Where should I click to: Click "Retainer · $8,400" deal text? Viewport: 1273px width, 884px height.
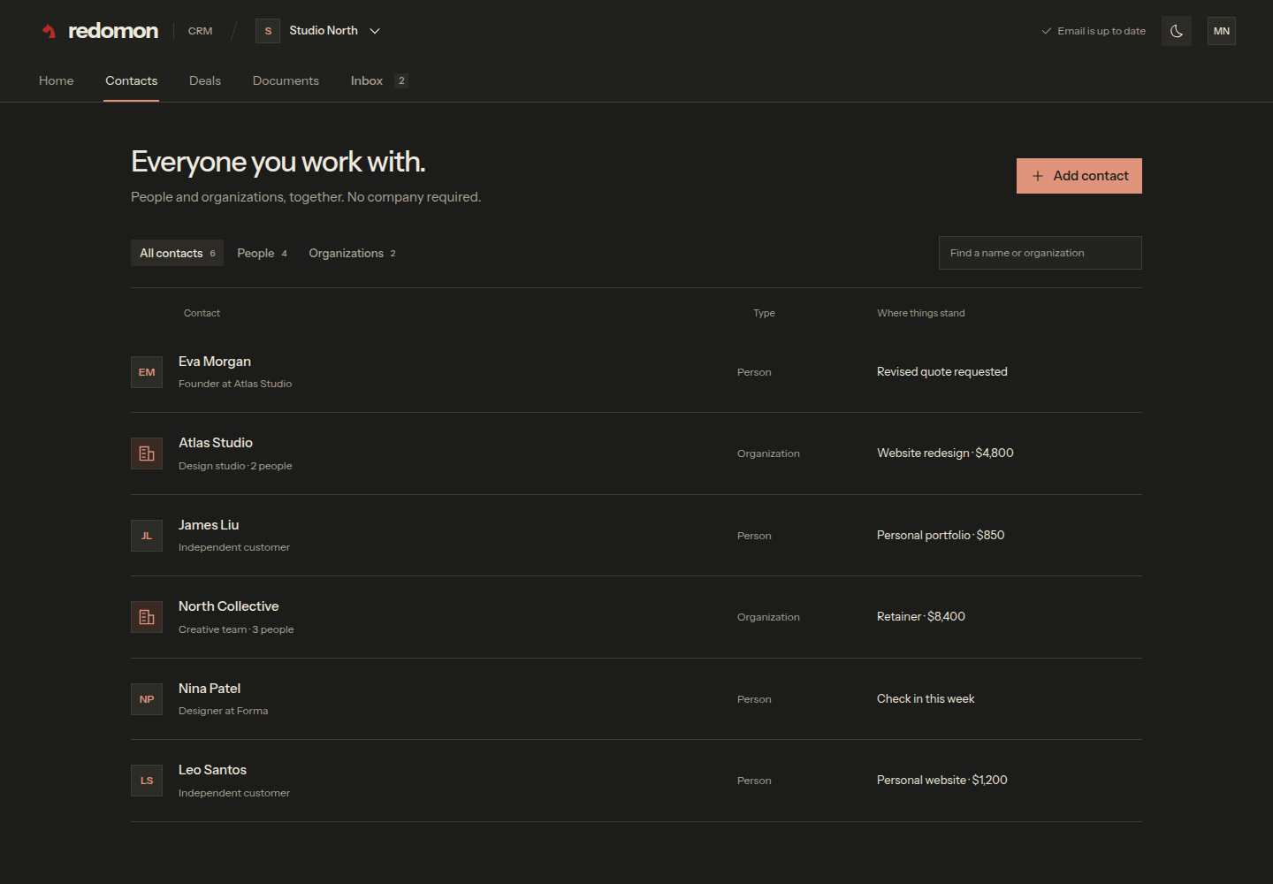[921, 617]
